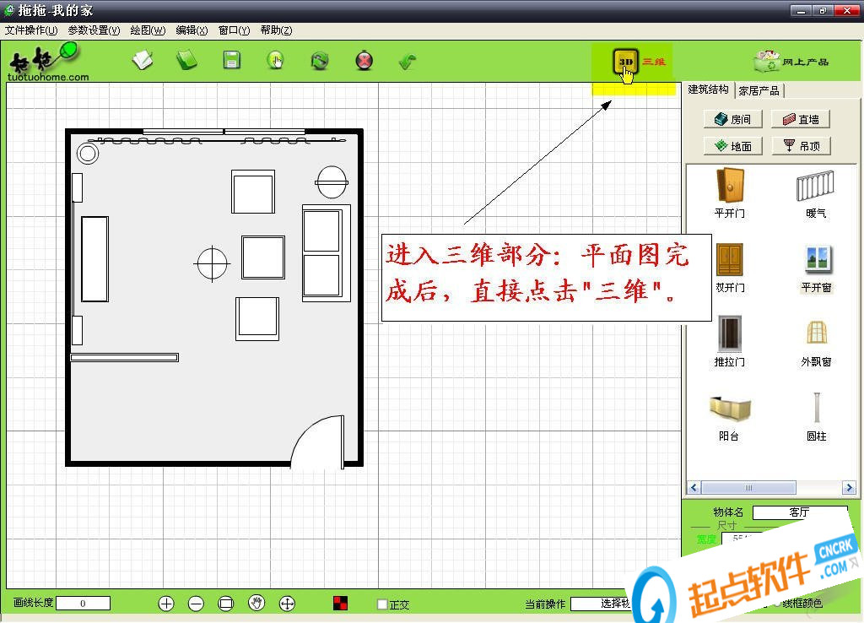Viewport: 864px width, 623px height.
Task: Open the 绘图 menu
Action: (x=148, y=30)
